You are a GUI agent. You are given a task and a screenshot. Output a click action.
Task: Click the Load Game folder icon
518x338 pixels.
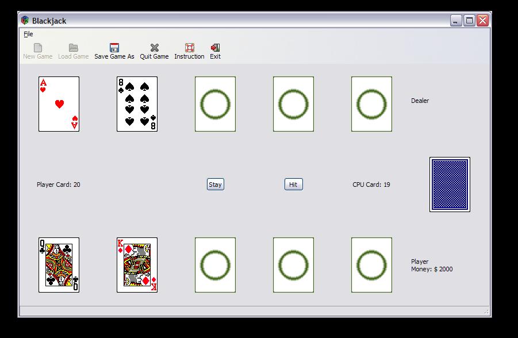pyautogui.click(x=74, y=48)
